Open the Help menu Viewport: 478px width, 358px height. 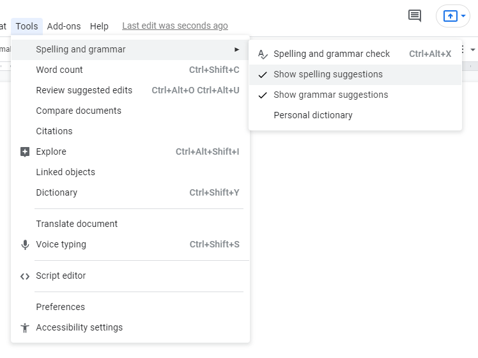tap(99, 26)
